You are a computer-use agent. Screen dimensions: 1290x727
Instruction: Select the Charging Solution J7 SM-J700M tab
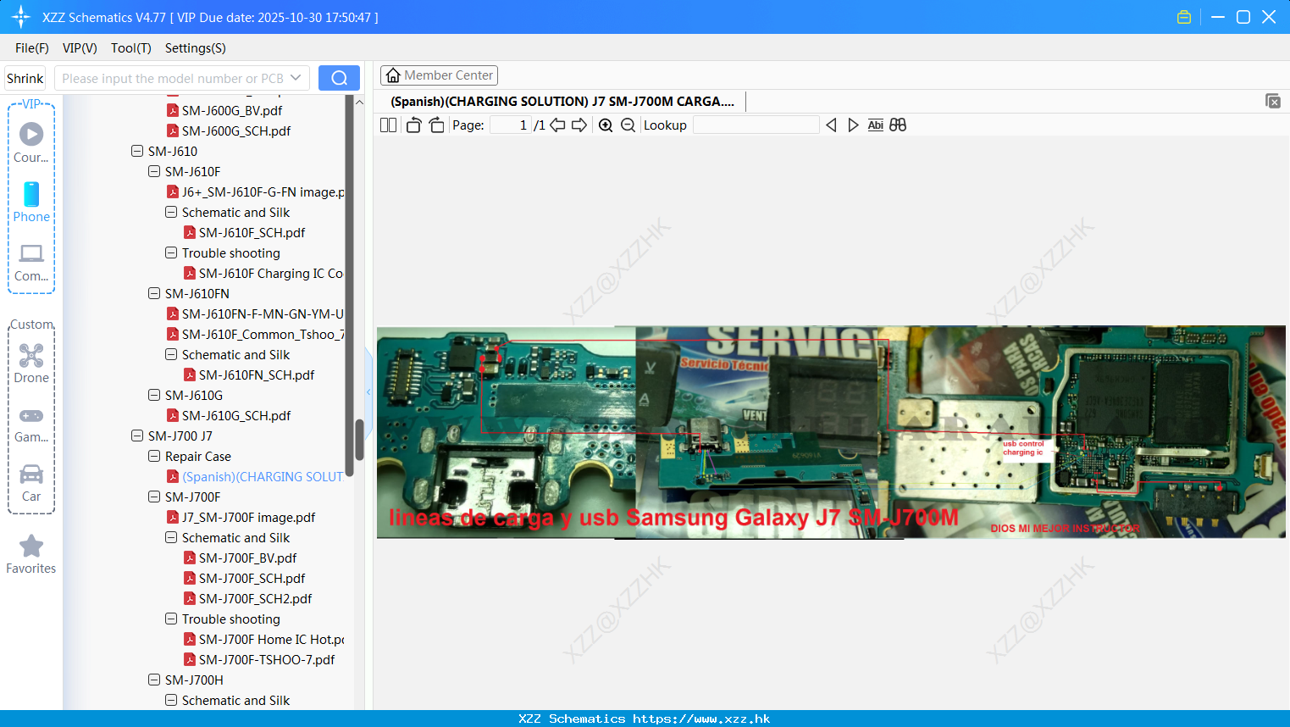[562, 101]
